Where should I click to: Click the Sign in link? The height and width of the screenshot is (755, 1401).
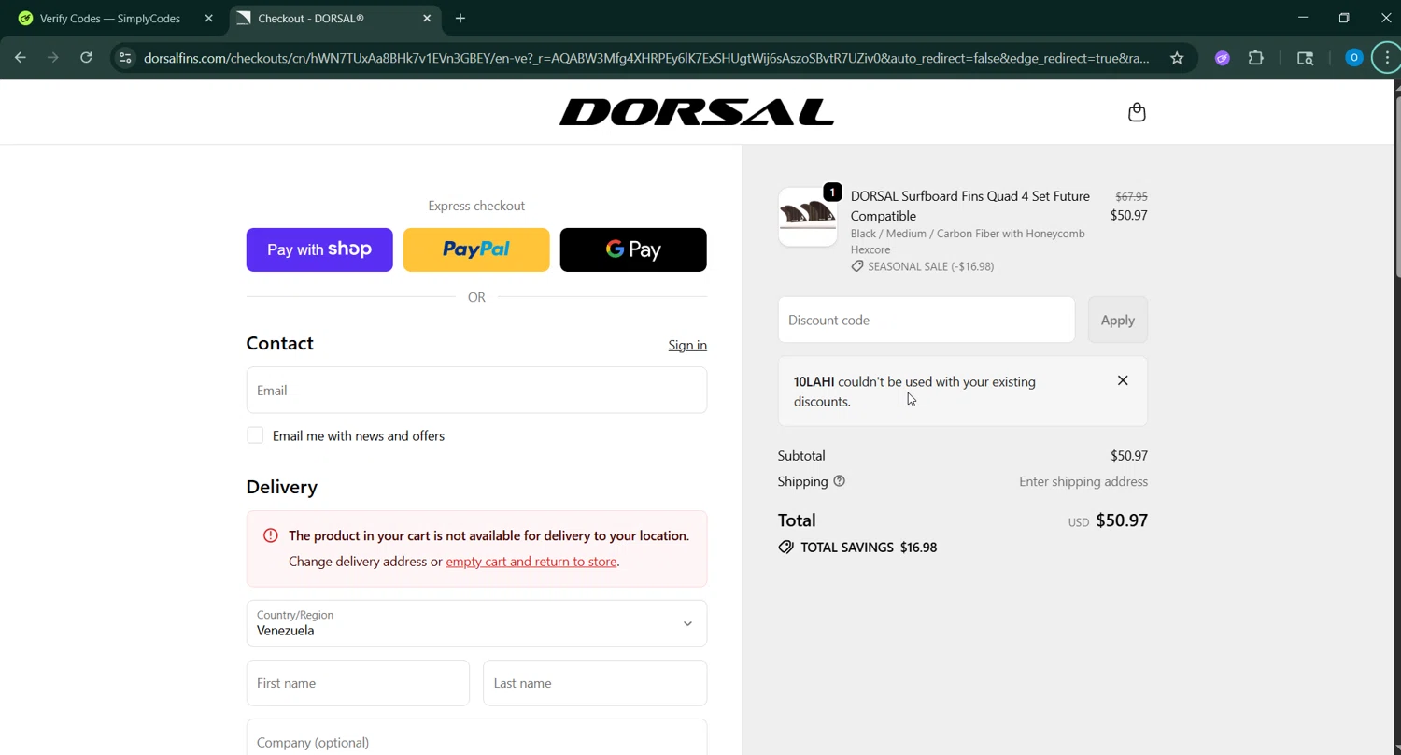pyautogui.click(x=687, y=345)
